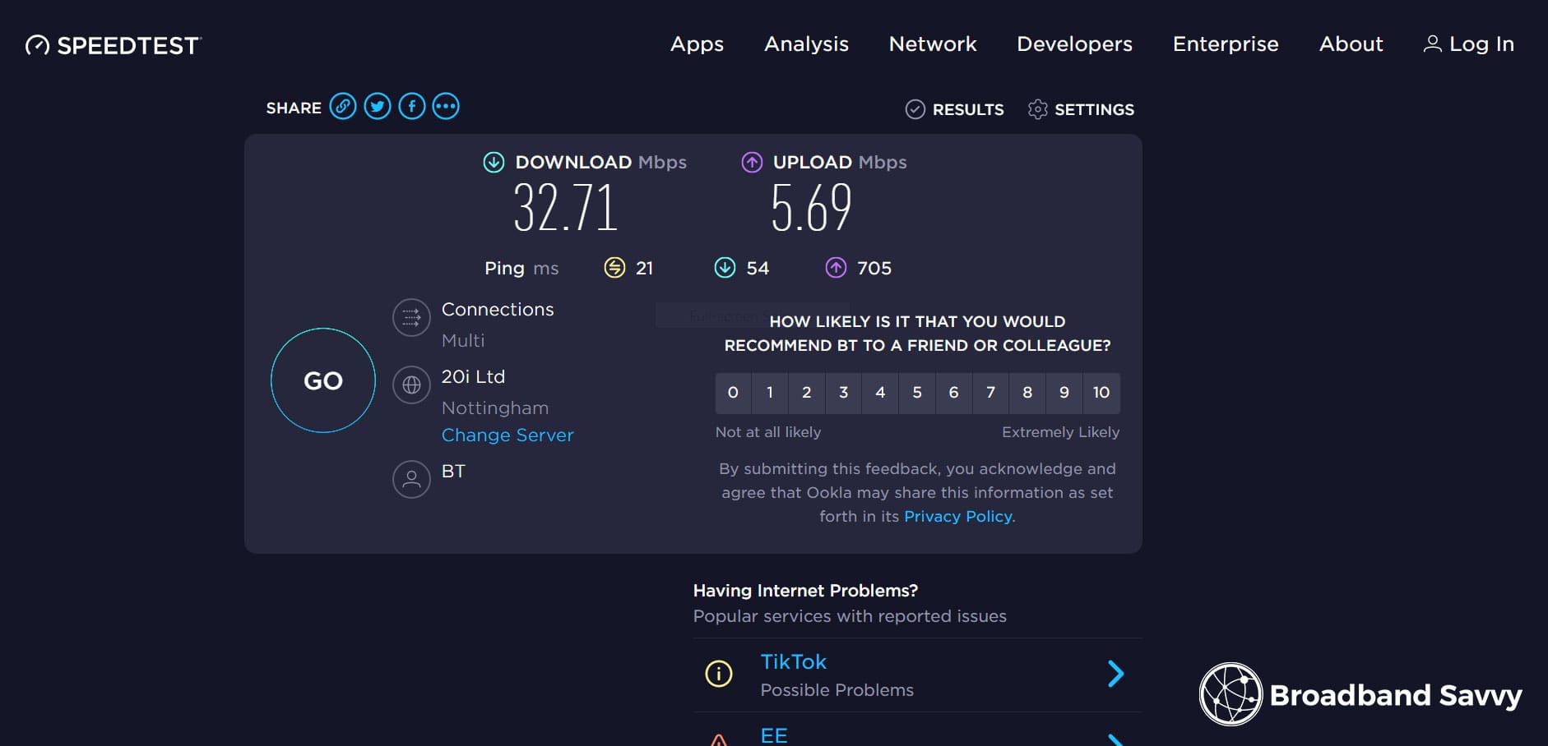Open the Privacy Policy link
The width and height of the screenshot is (1548, 746).
click(x=958, y=516)
